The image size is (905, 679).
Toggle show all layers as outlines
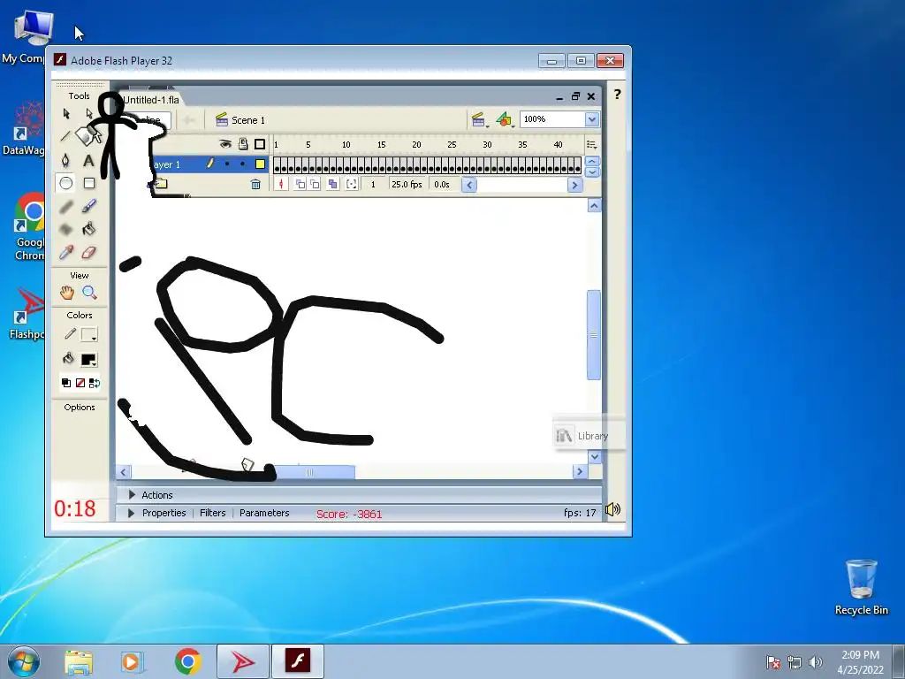[x=260, y=144]
